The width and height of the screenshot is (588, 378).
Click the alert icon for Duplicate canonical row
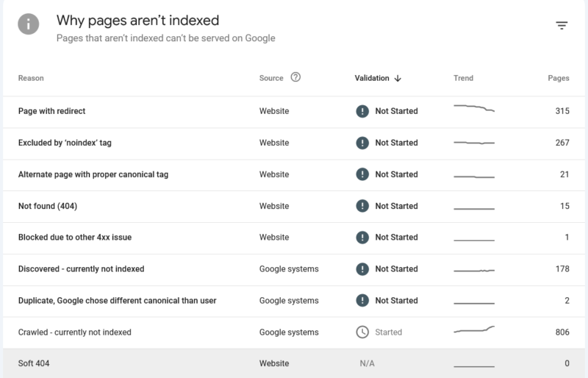click(x=362, y=300)
